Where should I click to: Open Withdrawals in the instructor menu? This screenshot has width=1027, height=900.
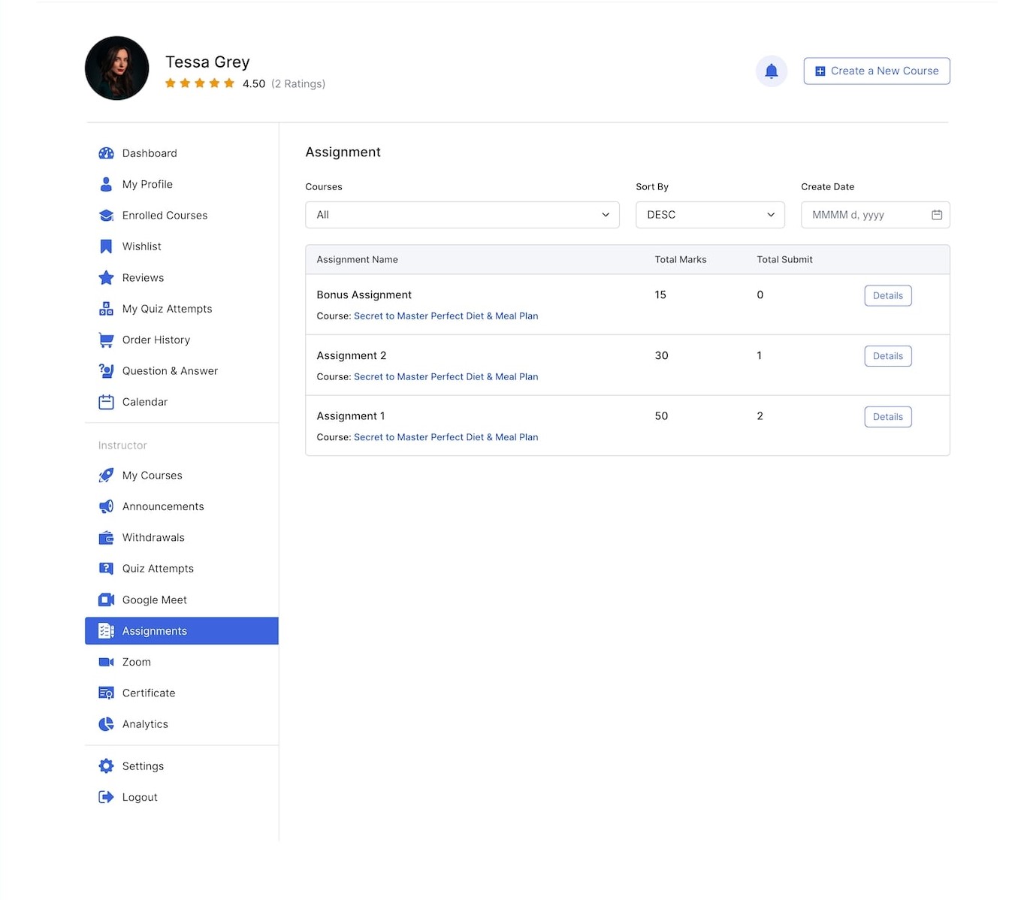tap(153, 538)
